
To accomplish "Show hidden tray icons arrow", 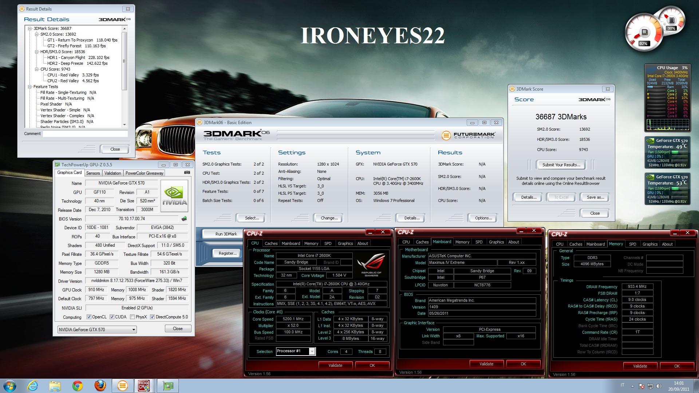I will (632, 386).
